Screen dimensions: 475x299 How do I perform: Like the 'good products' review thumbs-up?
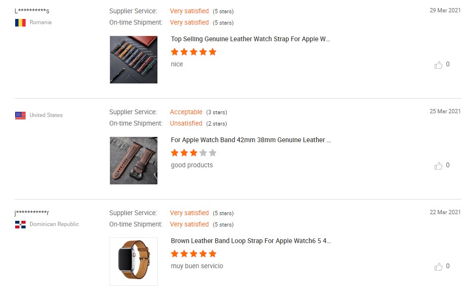tap(438, 166)
